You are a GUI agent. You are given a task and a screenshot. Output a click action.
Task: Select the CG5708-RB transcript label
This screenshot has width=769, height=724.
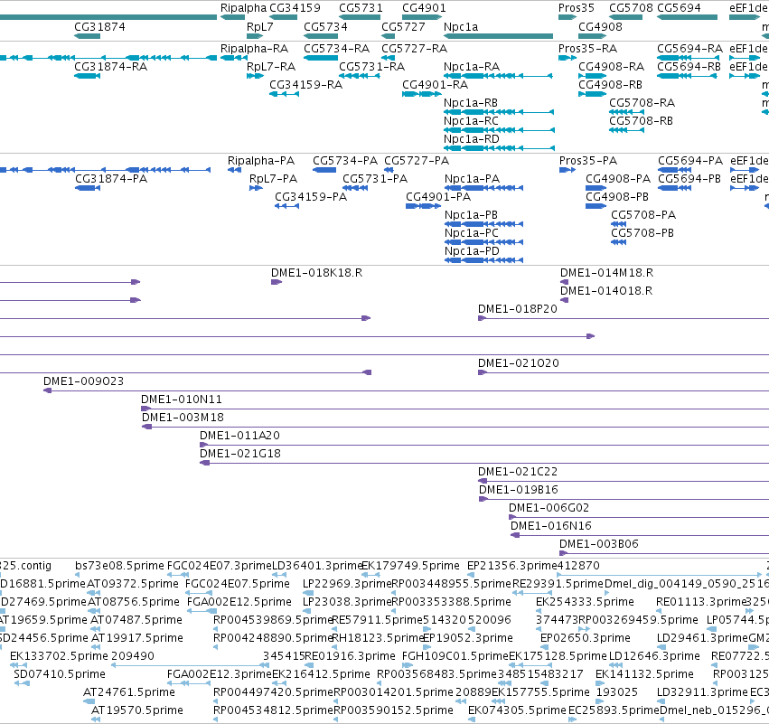click(641, 121)
